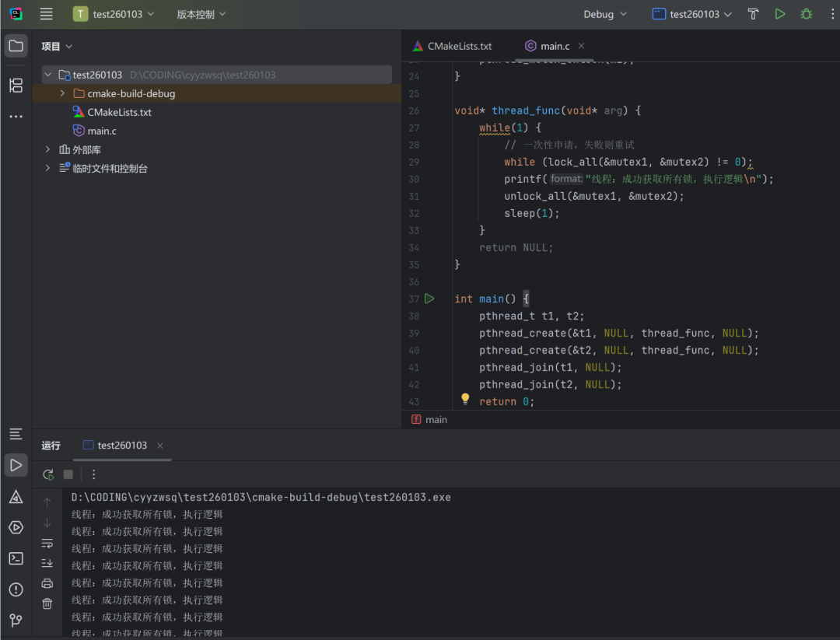Rerun the program in Run panel

[48, 474]
